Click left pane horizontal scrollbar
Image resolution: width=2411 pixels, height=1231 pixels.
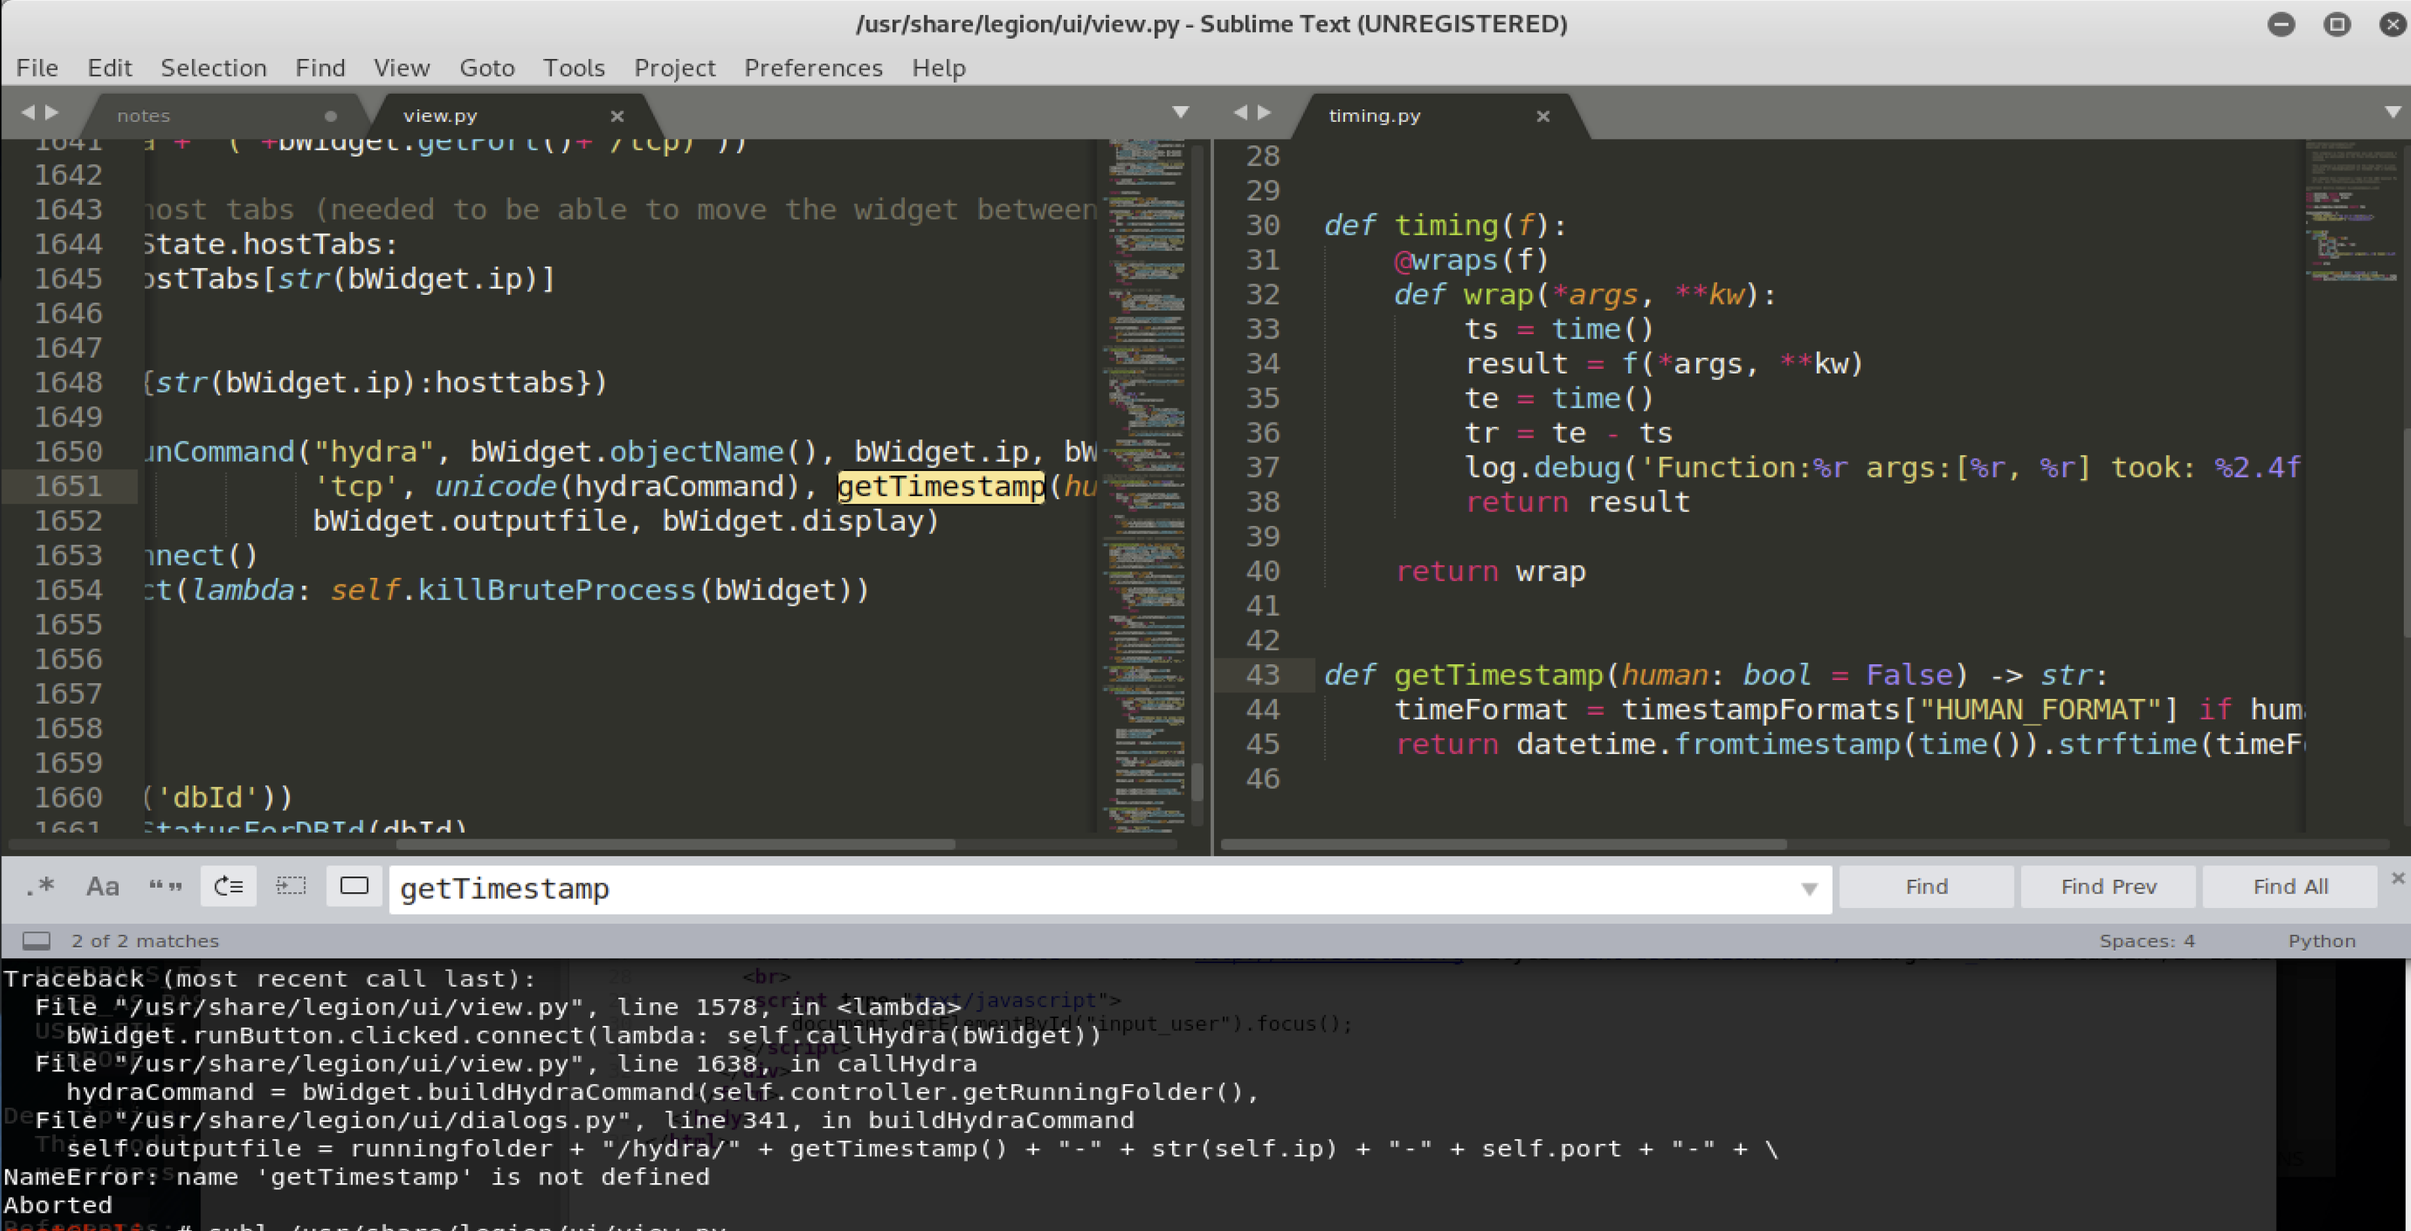point(675,844)
